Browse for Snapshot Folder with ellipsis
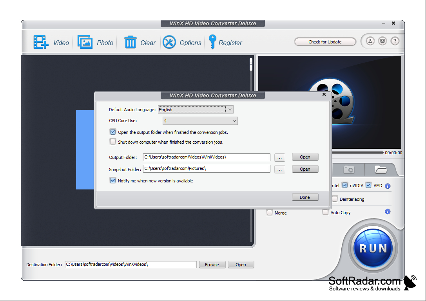Image resolution: width=426 pixels, height=301 pixels. tap(279, 169)
